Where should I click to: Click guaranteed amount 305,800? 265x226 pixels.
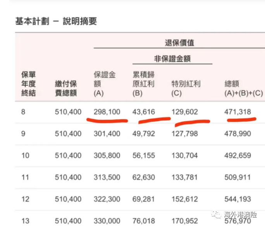[107, 156]
